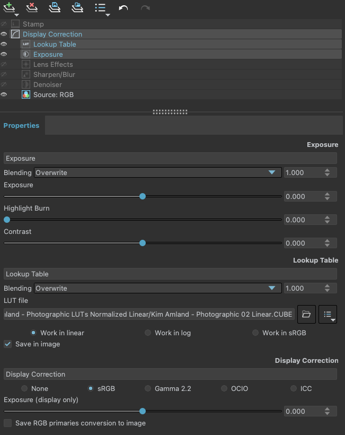The height and width of the screenshot is (435, 345).
Task: Select the Display Correction layer
Action: [x=52, y=34]
